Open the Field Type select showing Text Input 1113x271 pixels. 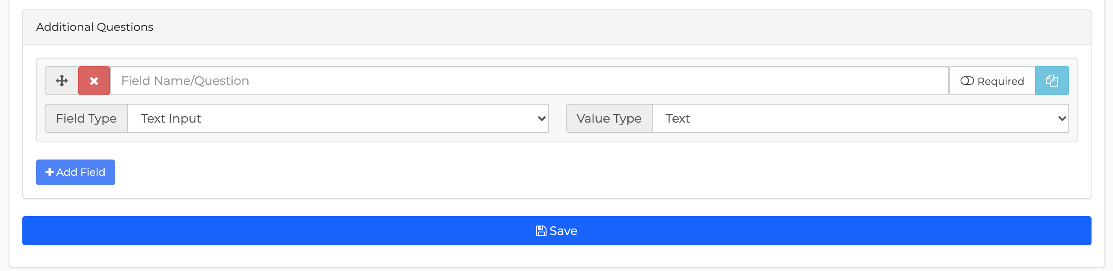(x=338, y=118)
